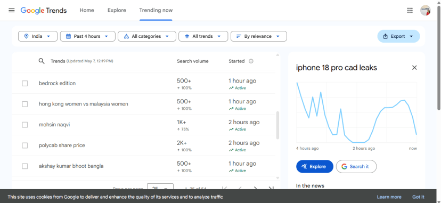Open the account profile avatar

click(426, 11)
